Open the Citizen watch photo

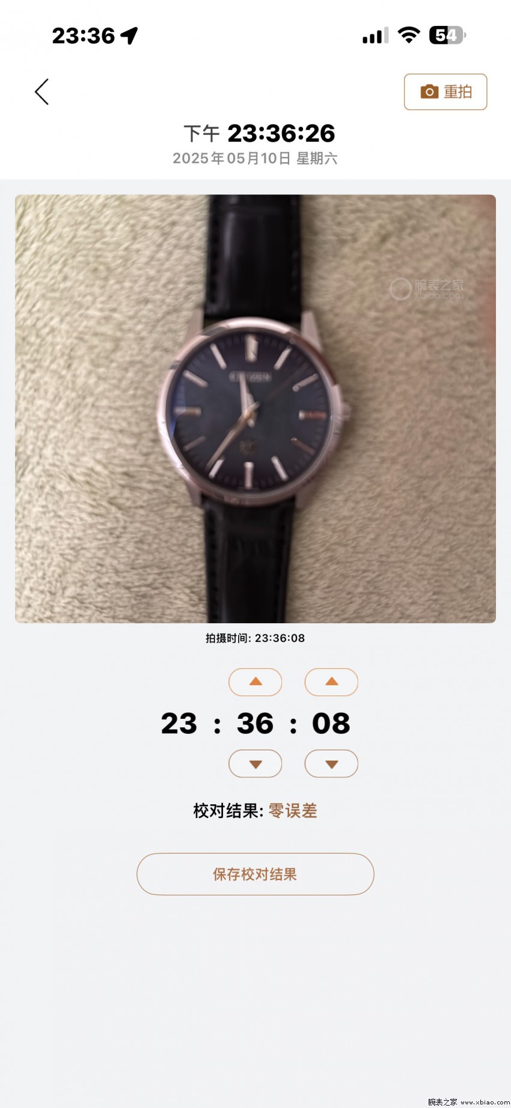click(255, 408)
